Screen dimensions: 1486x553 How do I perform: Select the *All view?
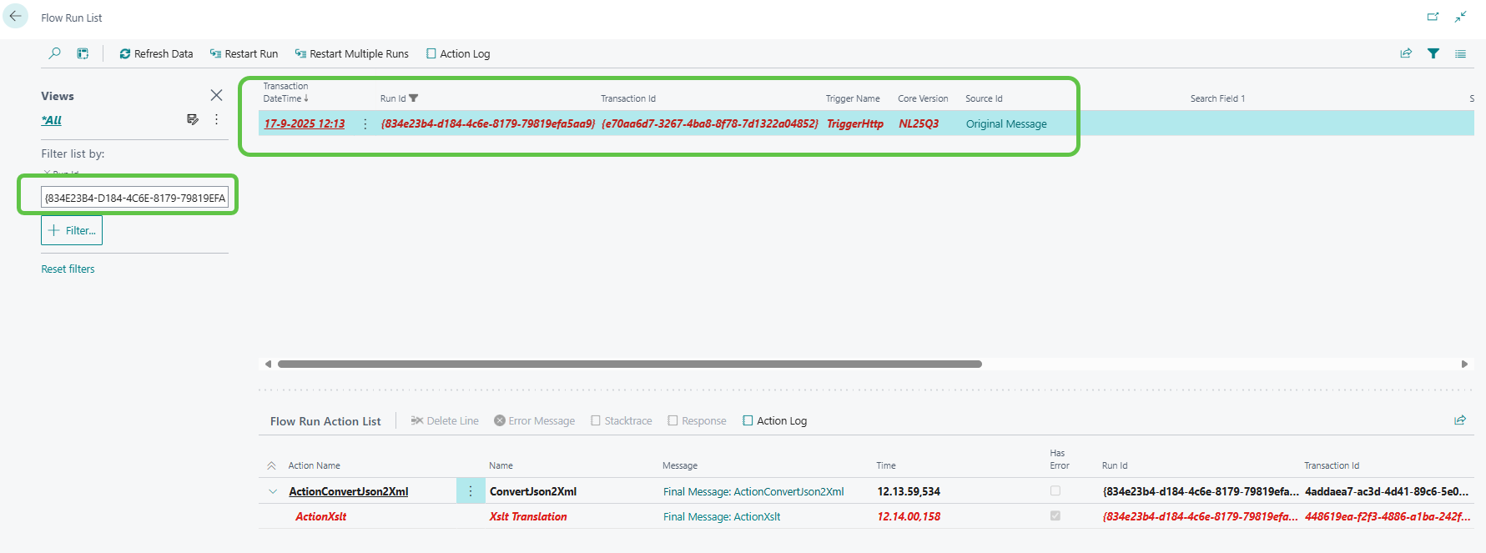52,120
